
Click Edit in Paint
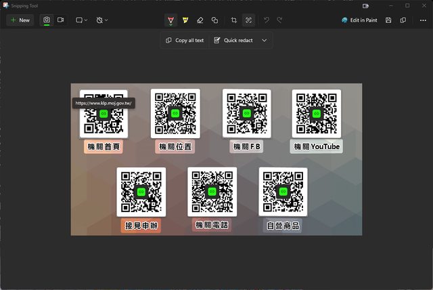pyautogui.click(x=360, y=20)
